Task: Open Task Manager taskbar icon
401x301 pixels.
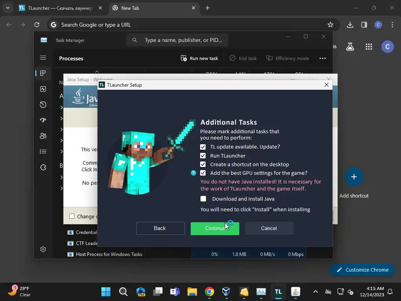Action: coord(261,292)
